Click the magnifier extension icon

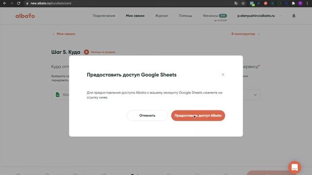pyautogui.click(x=286, y=3)
